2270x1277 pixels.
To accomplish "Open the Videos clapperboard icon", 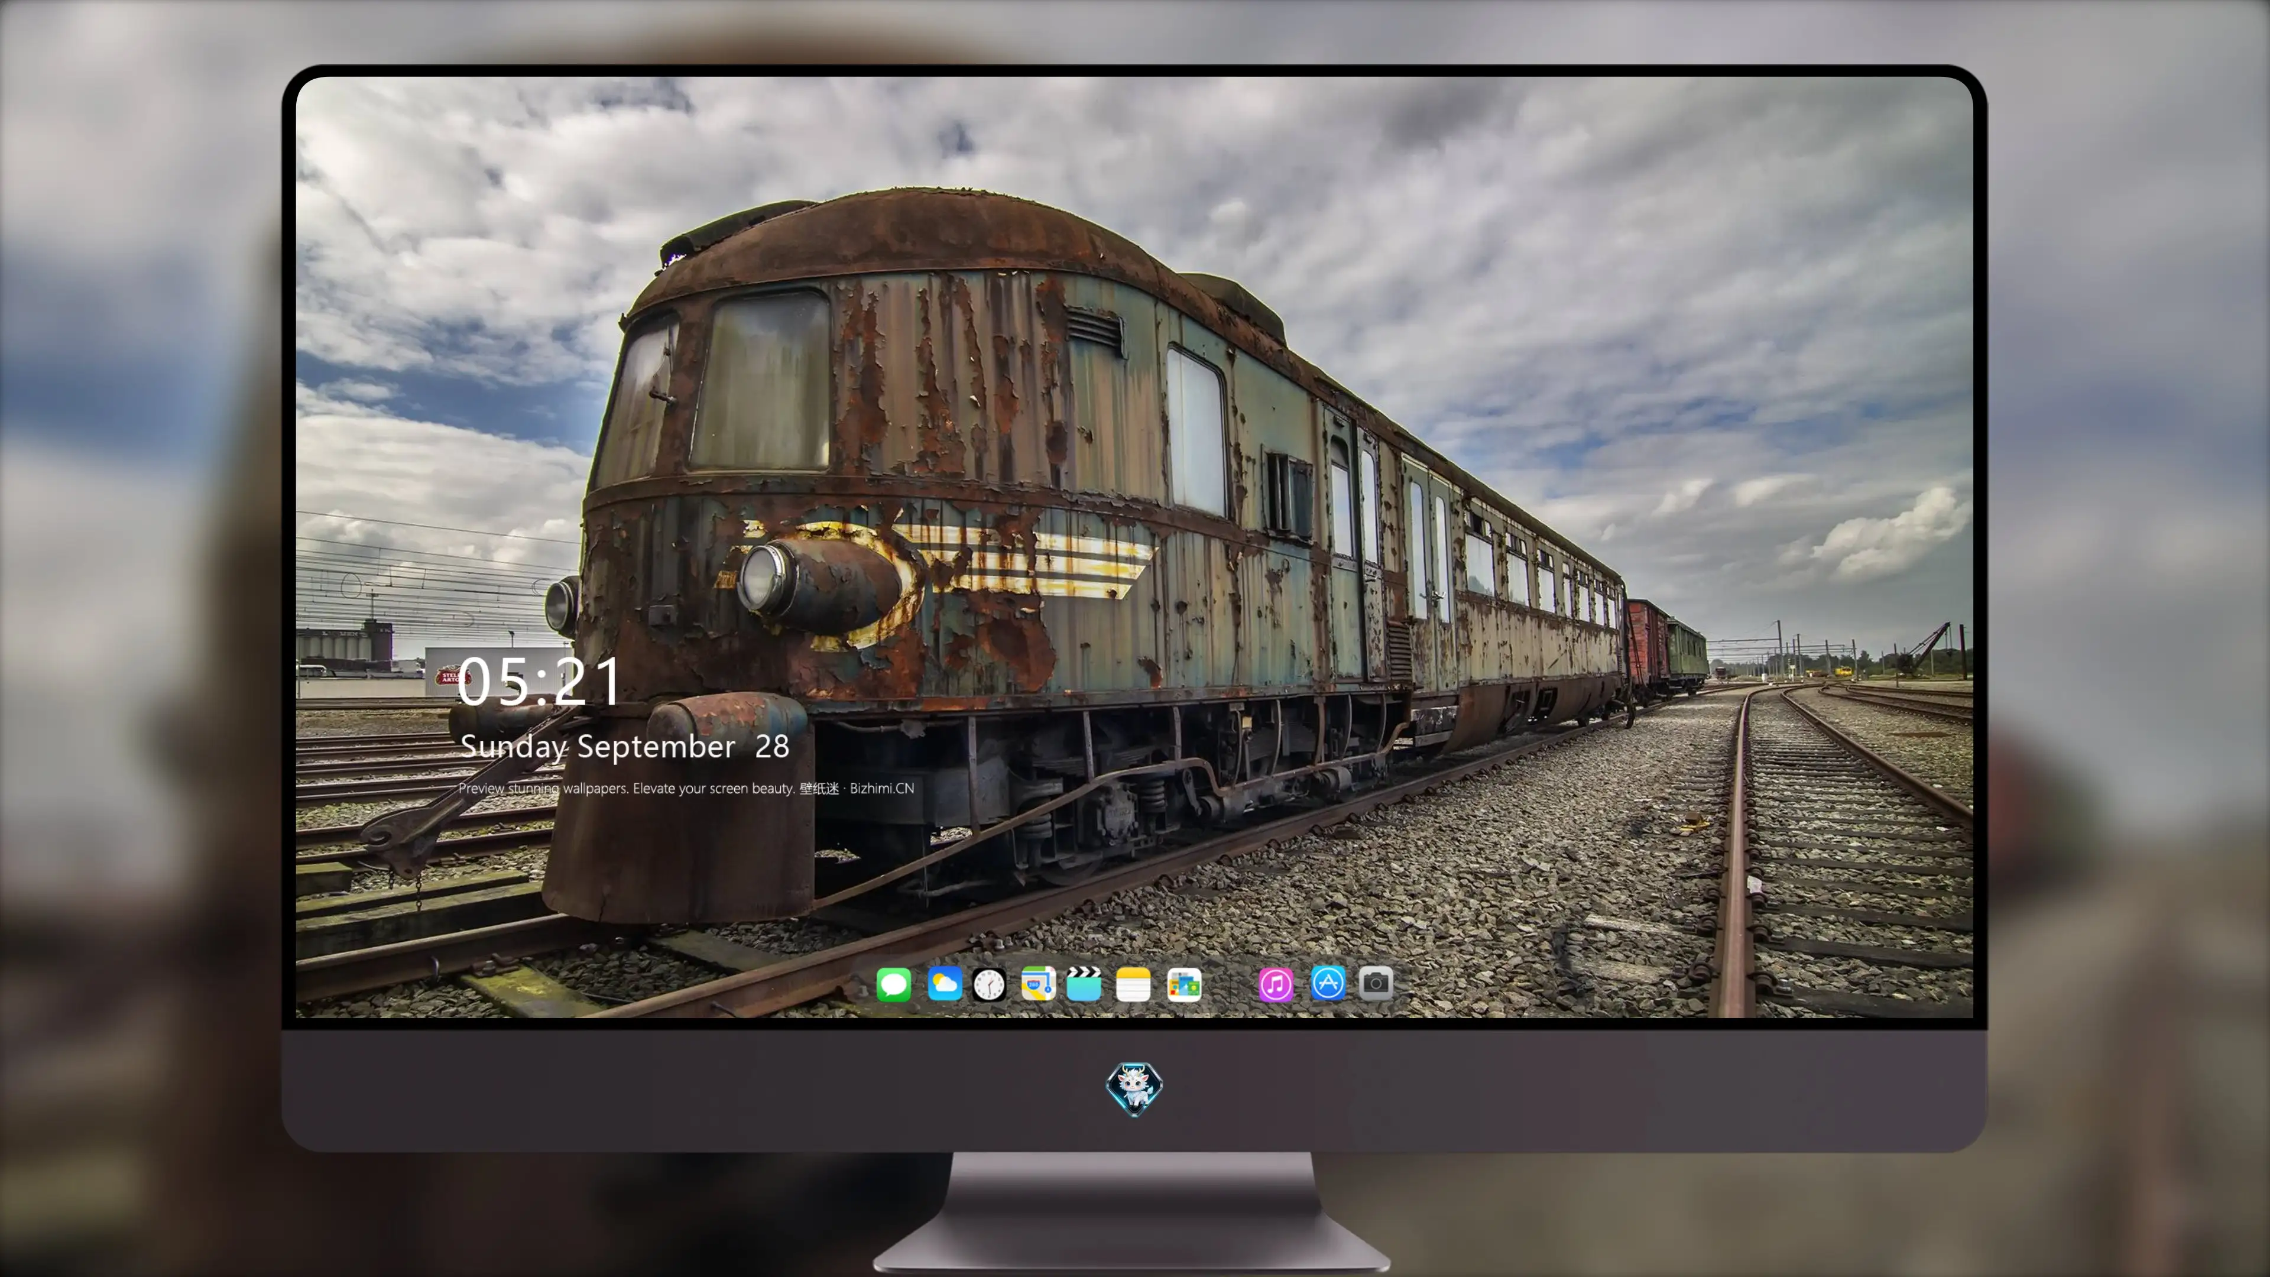I will (1084, 984).
